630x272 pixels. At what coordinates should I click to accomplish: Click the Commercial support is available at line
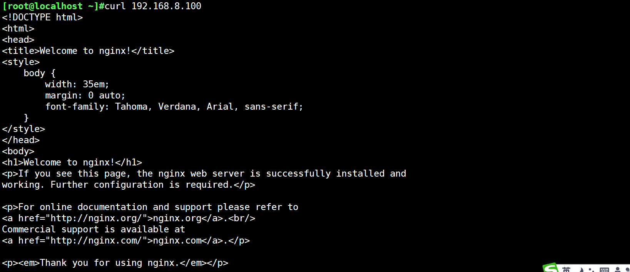(x=94, y=230)
